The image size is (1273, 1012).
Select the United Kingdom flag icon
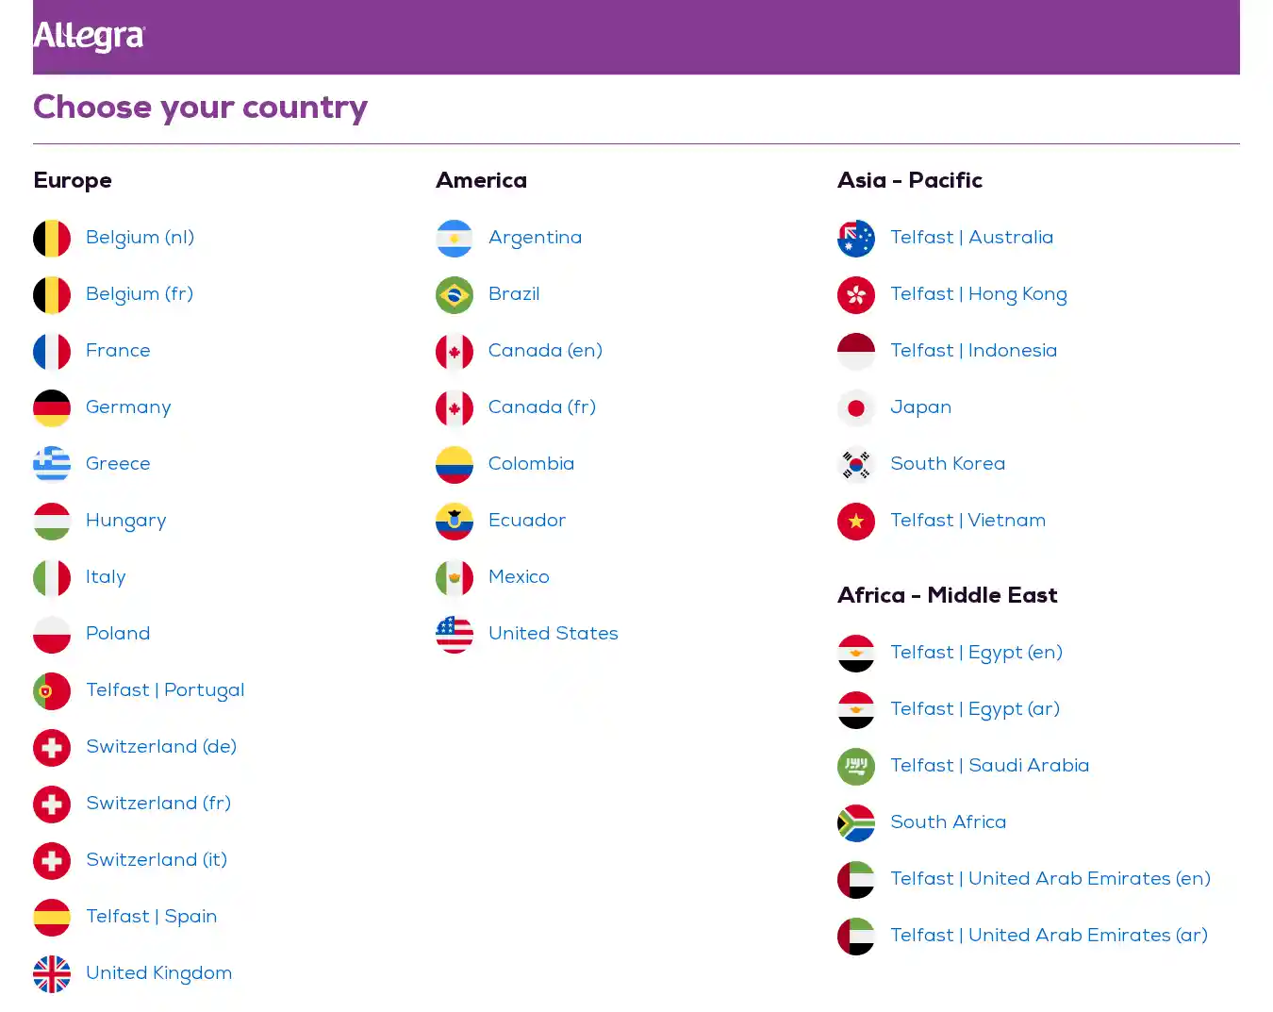[x=52, y=974]
